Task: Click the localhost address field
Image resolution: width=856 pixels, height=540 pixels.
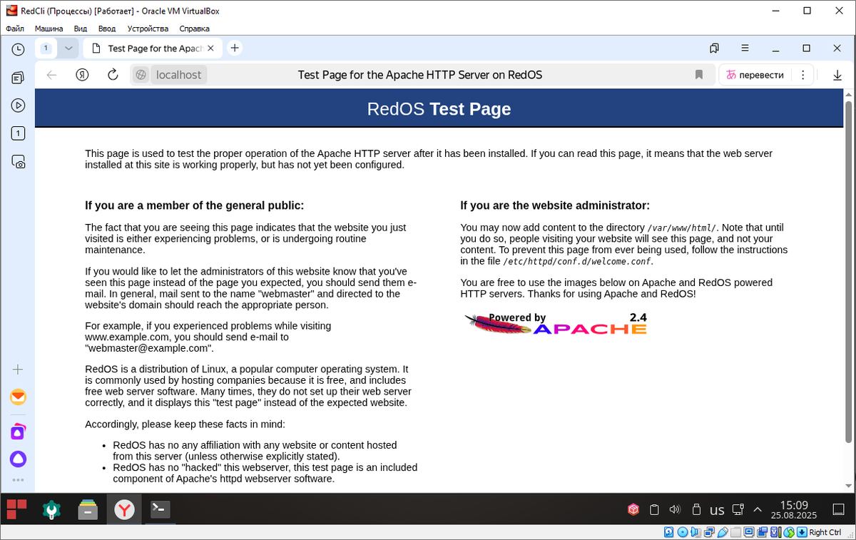Action: [x=178, y=75]
